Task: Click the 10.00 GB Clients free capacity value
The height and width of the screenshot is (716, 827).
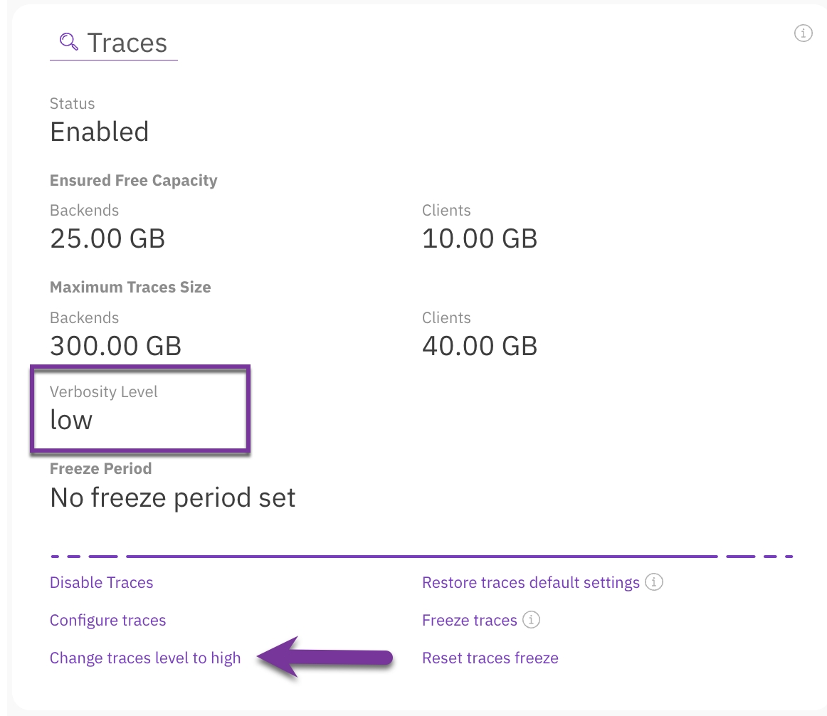Action: [x=479, y=238]
